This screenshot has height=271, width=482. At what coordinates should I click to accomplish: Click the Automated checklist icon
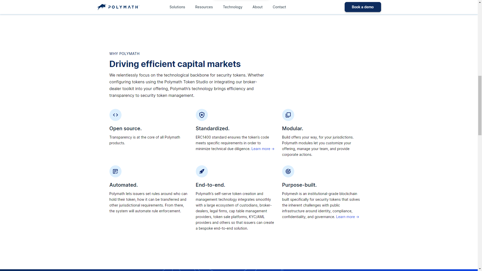click(x=115, y=171)
